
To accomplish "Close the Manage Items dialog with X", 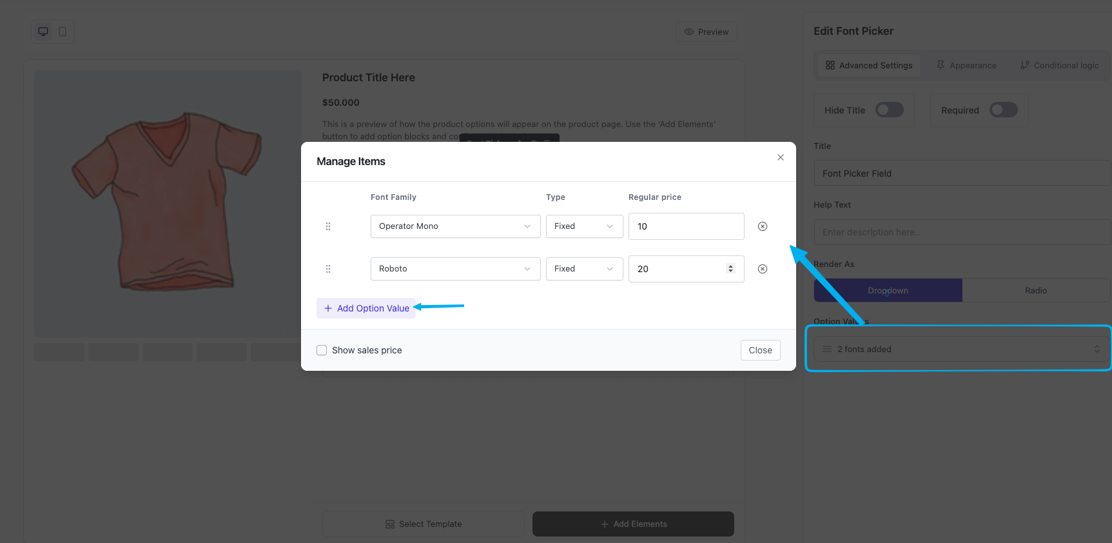I will (x=781, y=157).
